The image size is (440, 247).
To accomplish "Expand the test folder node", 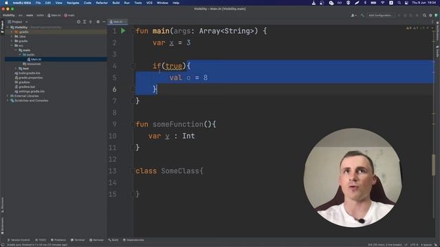I will point(16,69).
